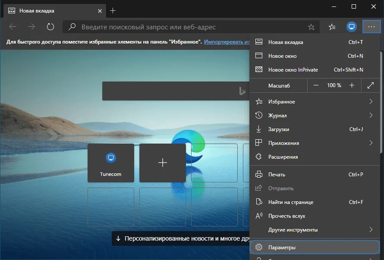Increase zoom with plus button
The image size is (384, 260).
point(352,85)
